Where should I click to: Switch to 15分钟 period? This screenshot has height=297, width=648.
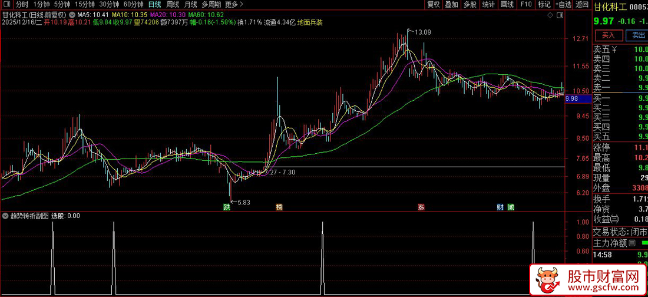click(x=84, y=5)
